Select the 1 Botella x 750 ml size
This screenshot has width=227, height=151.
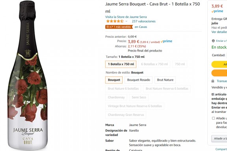121,64
